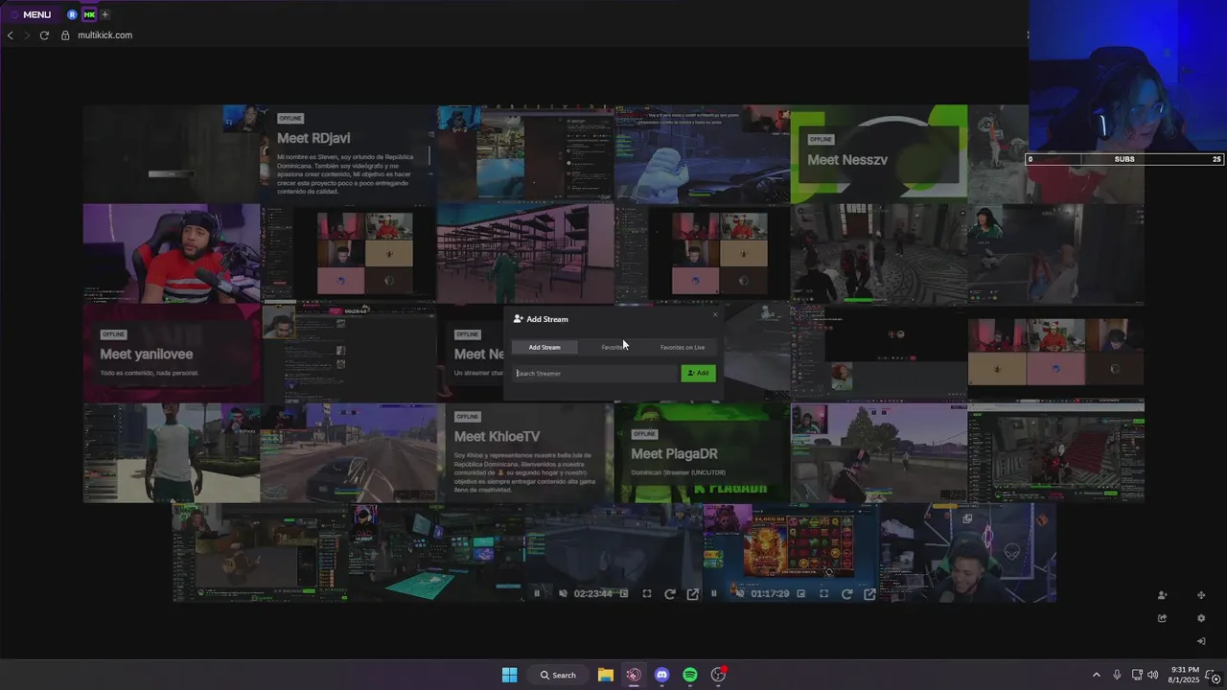Click the Search Streamer input field
Viewport: 1227px width, 690px height.
pyautogui.click(x=595, y=373)
